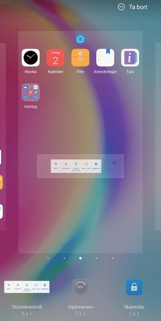Viewport: 161px width, 321px height.
Task: Open the Tips app
Action: tap(130, 58)
